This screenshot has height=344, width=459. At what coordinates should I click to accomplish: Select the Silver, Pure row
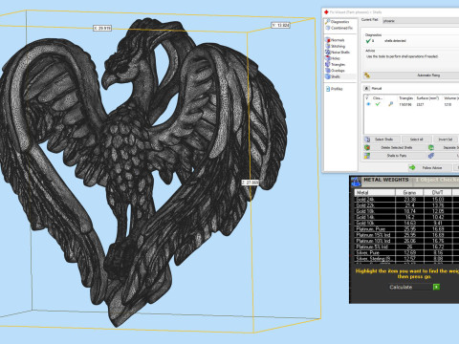point(406,253)
